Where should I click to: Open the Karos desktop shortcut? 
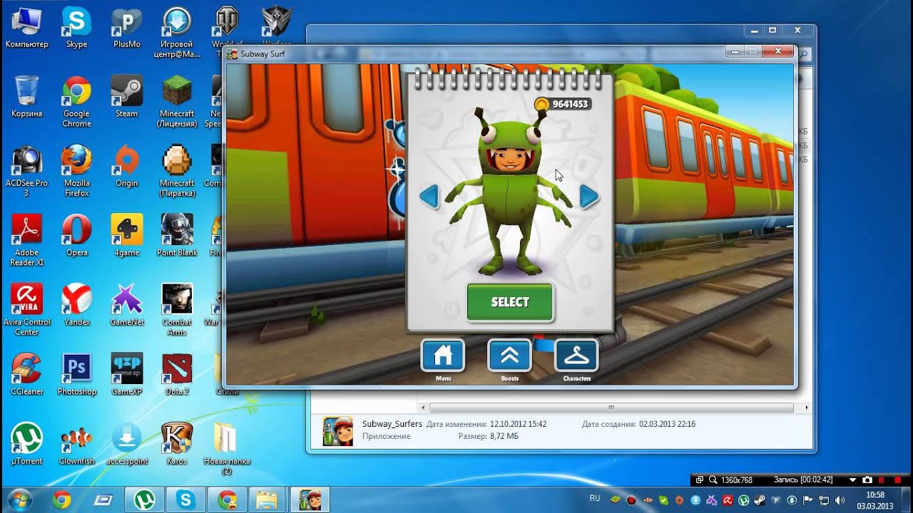point(177,444)
